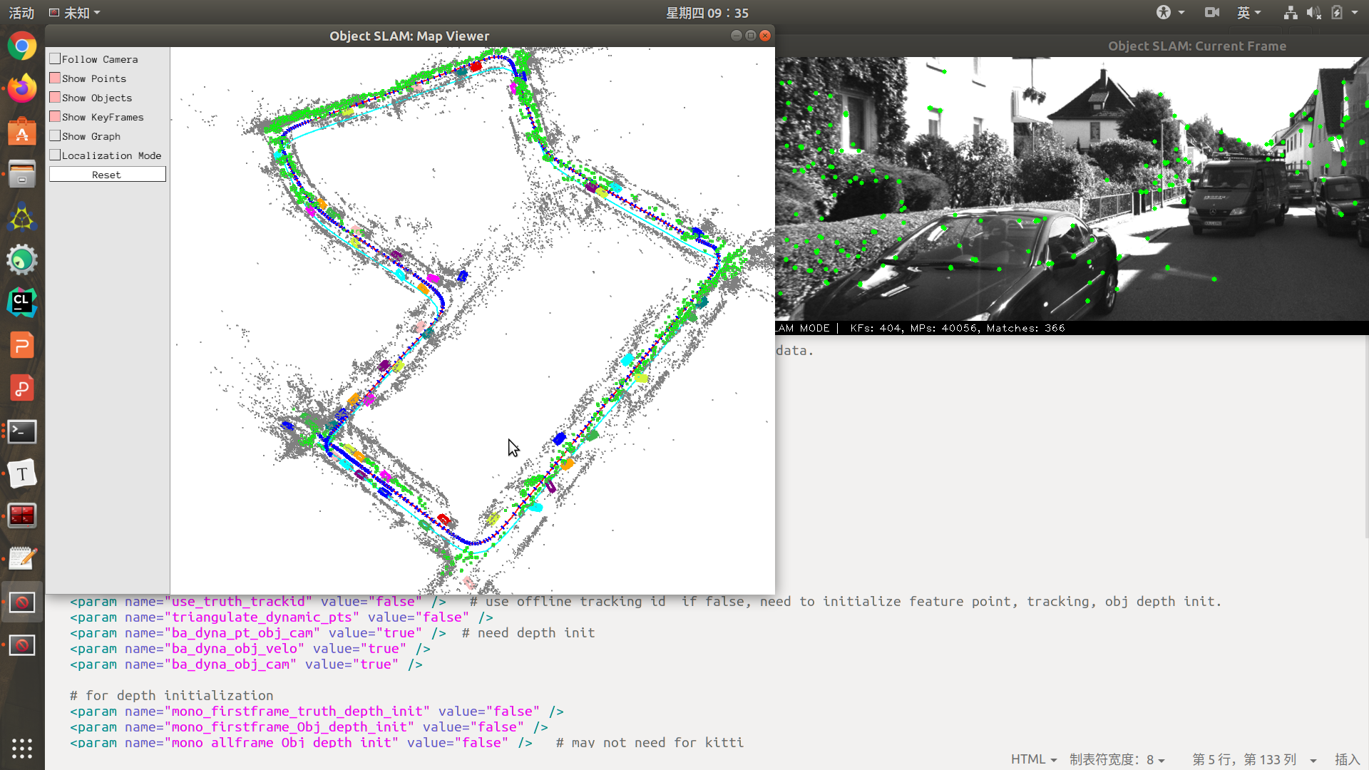Screen dimensions: 1369x770
Task: Open the Terminal dock icon
Action: [x=22, y=431]
